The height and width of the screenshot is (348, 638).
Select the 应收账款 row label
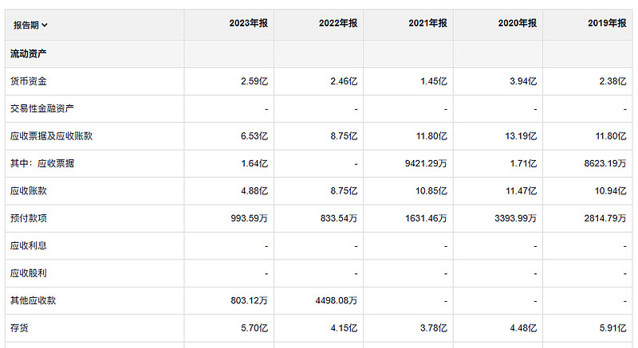pos(28,191)
